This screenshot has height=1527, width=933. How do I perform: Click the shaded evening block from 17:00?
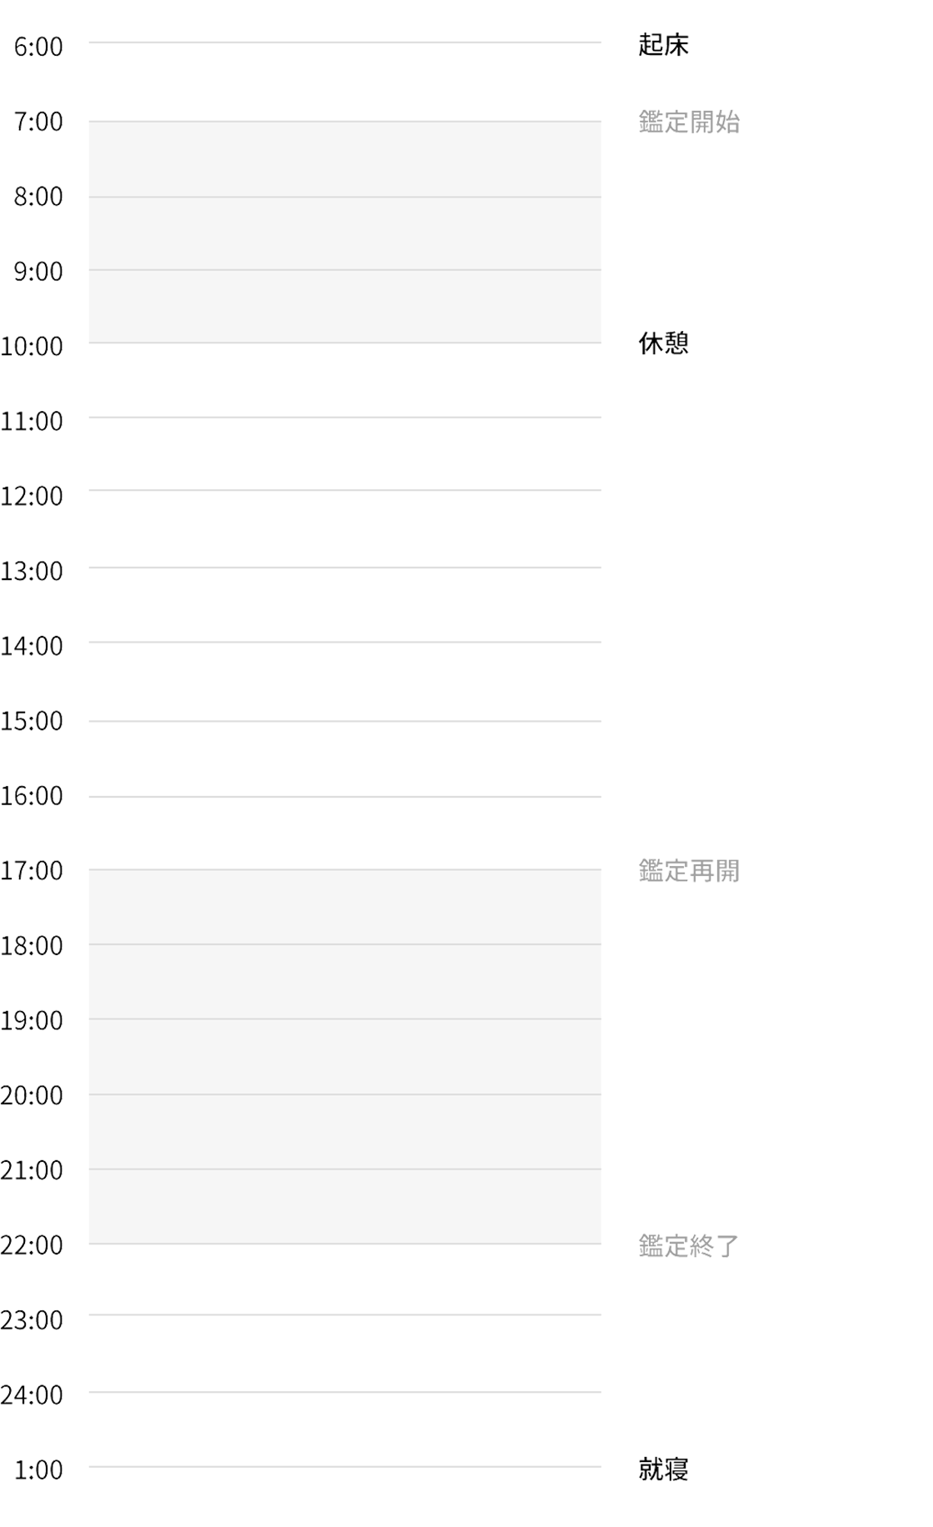coord(345,1056)
